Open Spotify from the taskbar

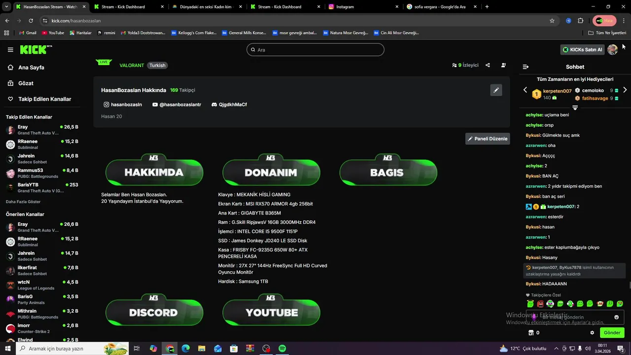[x=282, y=349]
